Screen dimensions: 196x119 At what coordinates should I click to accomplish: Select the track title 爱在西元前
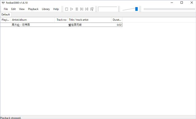(x=75, y=25)
